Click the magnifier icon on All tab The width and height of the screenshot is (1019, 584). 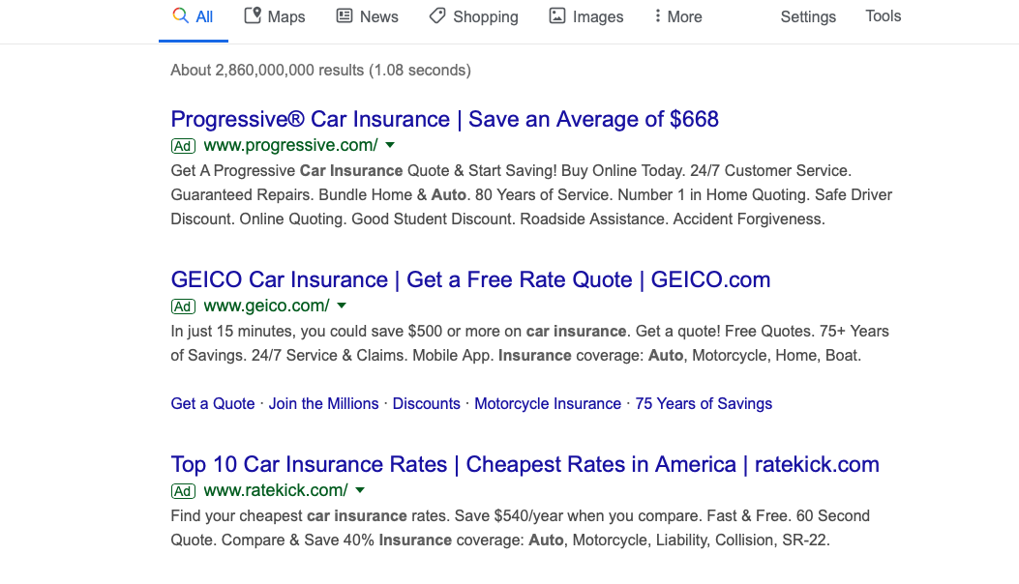[180, 15]
